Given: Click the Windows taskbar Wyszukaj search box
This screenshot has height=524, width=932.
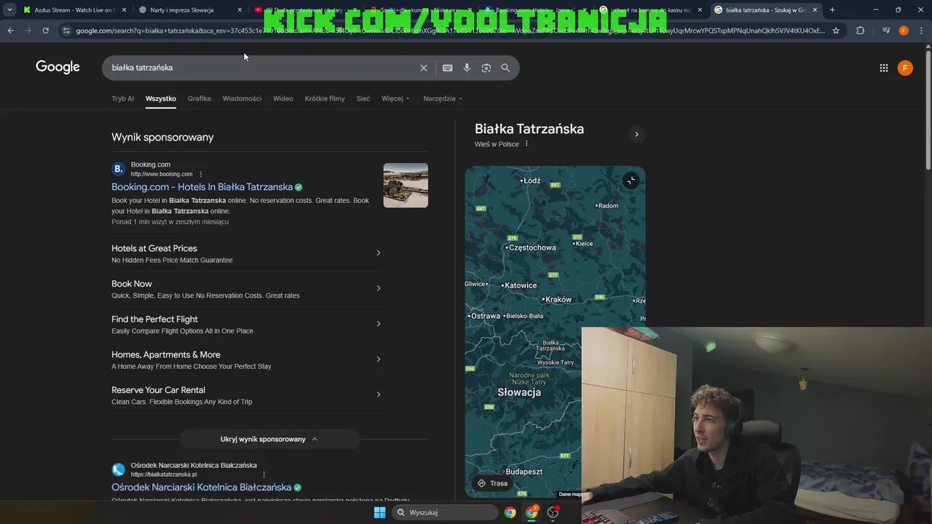Looking at the screenshot, I should pos(444,512).
